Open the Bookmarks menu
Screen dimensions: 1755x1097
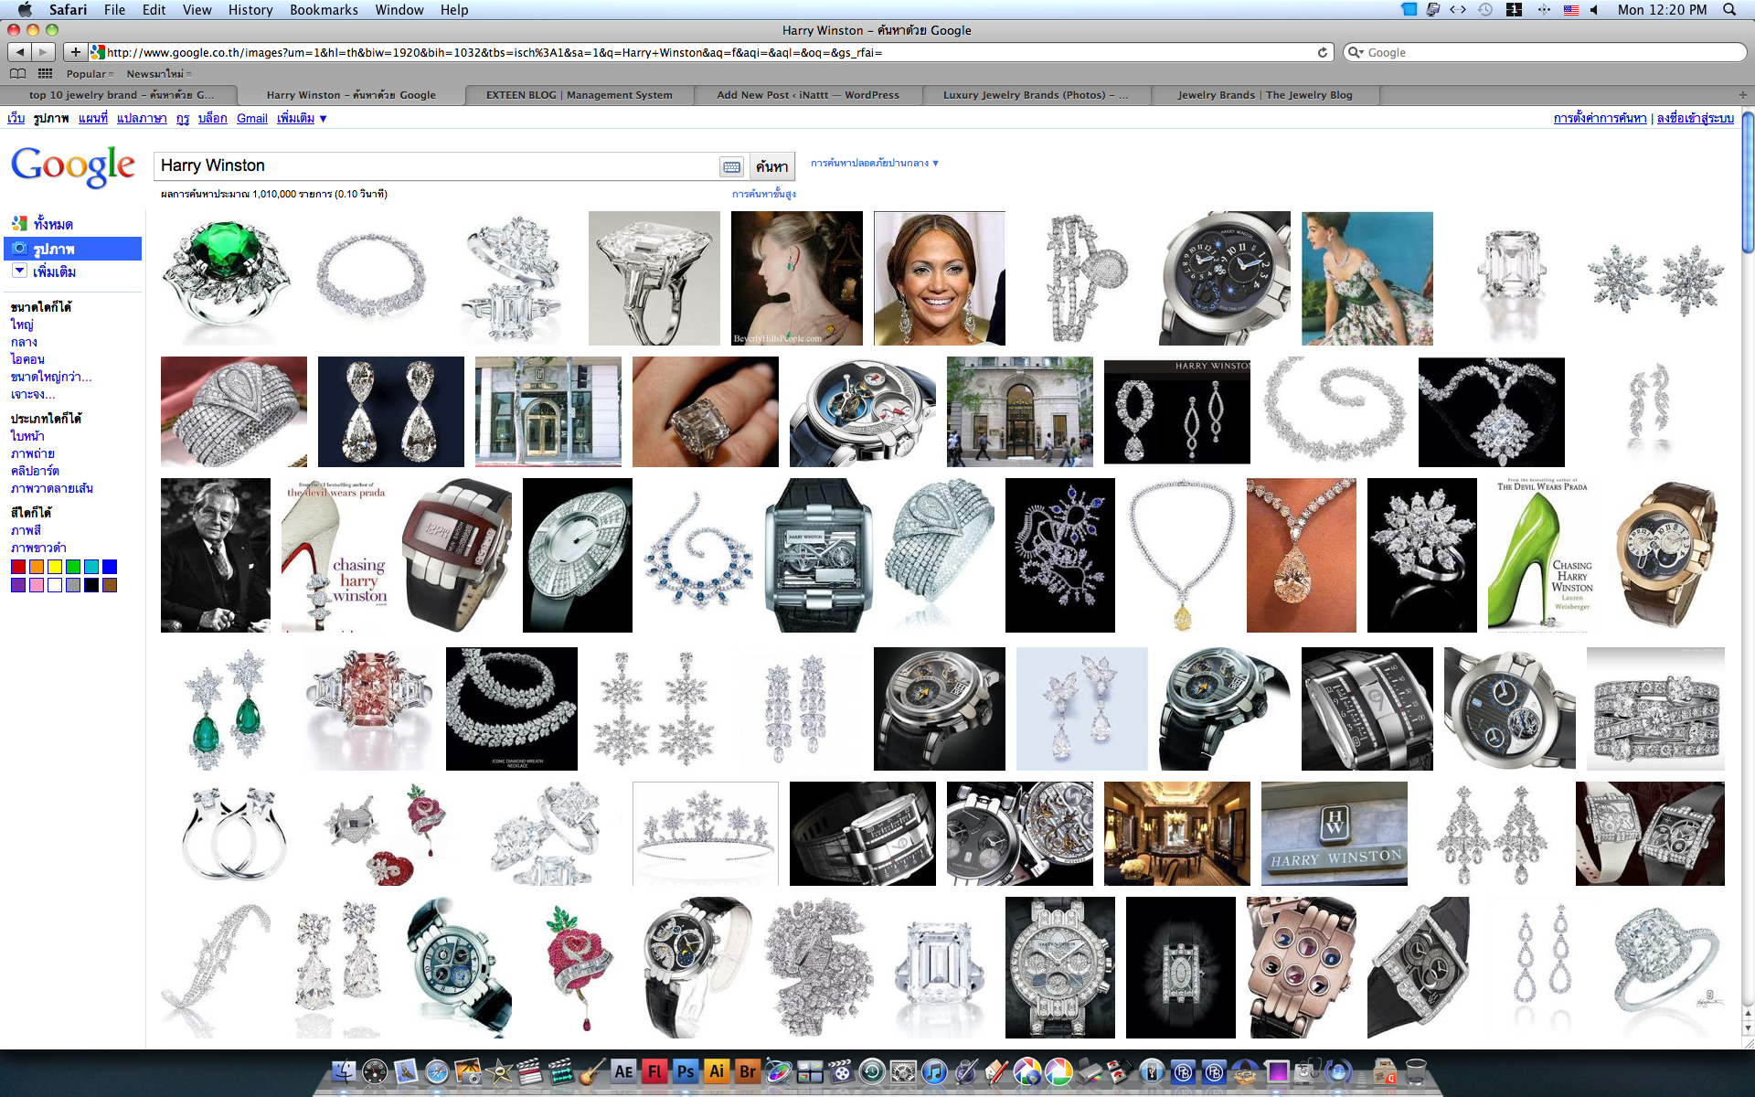[324, 9]
